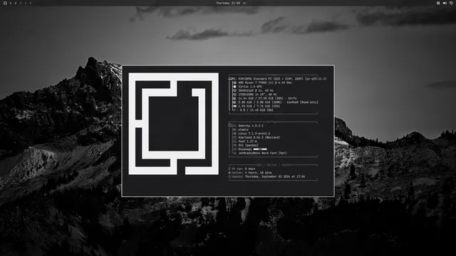
Task: Select the JetBrainsMono Nerd Font line
Action: coord(262,154)
